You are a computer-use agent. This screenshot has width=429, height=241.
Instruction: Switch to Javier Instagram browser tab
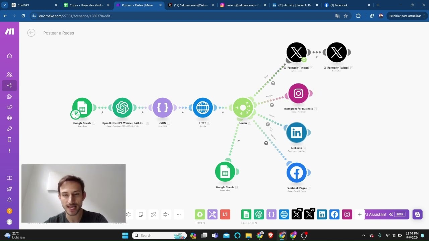point(243,5)
